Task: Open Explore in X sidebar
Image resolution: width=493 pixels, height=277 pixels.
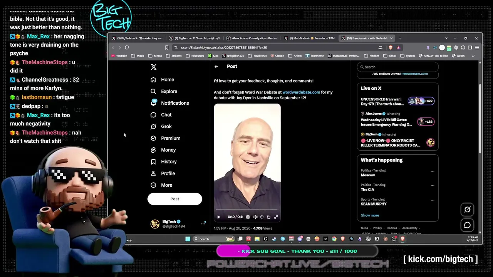Action: click(x=164, y=92)
